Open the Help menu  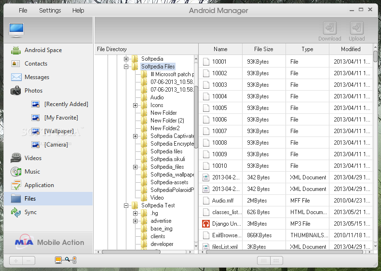click(x=78, y=11)
